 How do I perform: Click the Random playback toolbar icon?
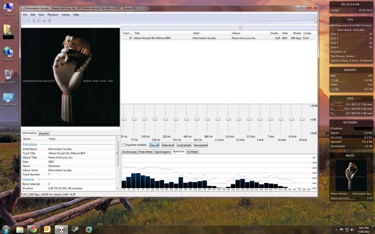point(50,21)
